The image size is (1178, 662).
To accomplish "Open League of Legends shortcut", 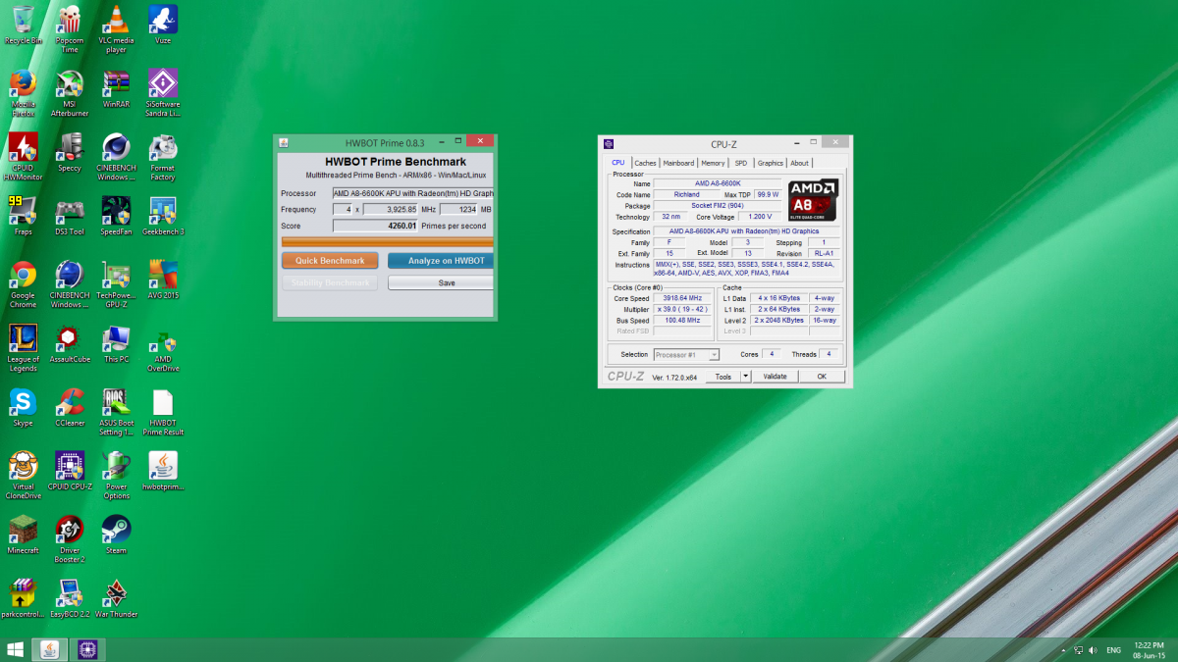I will [24, 348].
